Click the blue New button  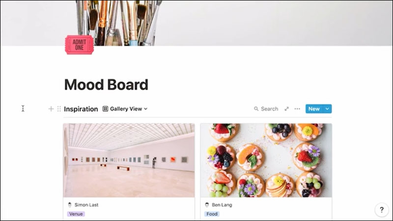click(x=314, y=109)
